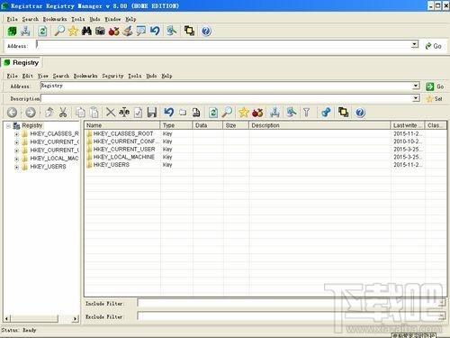Select HKEY_CLASSES_ROOT in the list
The width and height of the screenshot is (450, 338).
(x=123, y=133)
